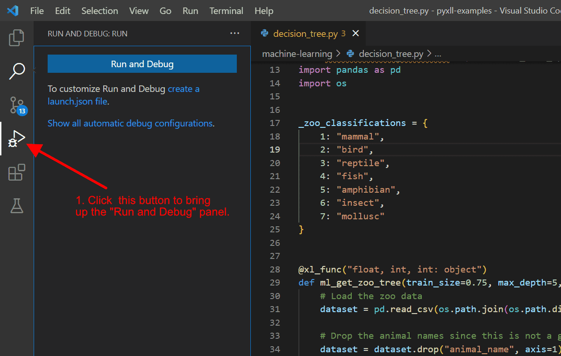Click machine-learning in the breadcrumb
Screen dimensions: 561x356
[297, 54]
